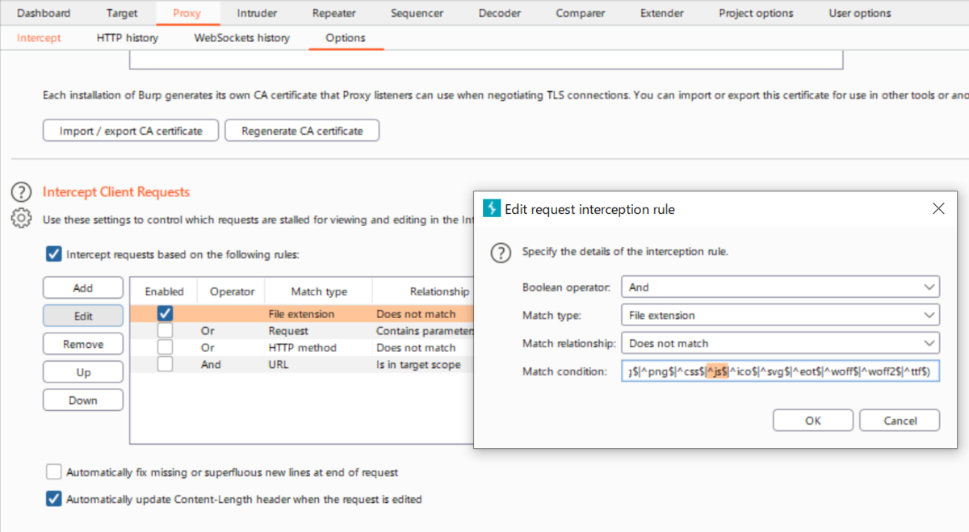Select the Proxy tab
The image size is (969, 532).
tap(187, 13)
